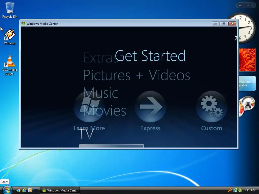The image size is (259, 194).
Task: Select the Express label in Media Center
Action: [x=150, y=128]
